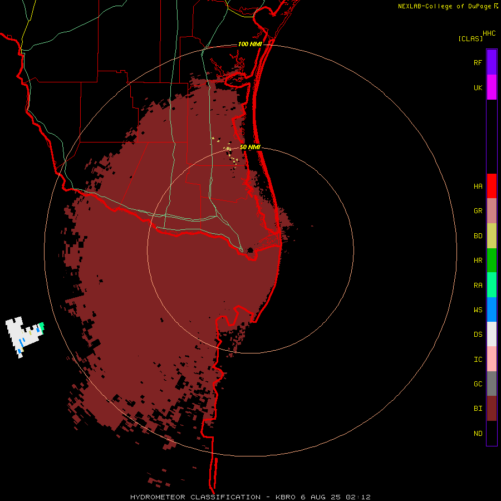The image size is (501, 501).
Task: Click the GC legend label
Action: tap(478, 384)
